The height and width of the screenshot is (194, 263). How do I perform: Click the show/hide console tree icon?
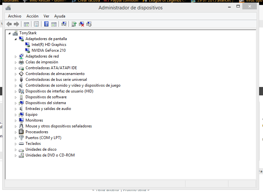[x=26, y=24]
